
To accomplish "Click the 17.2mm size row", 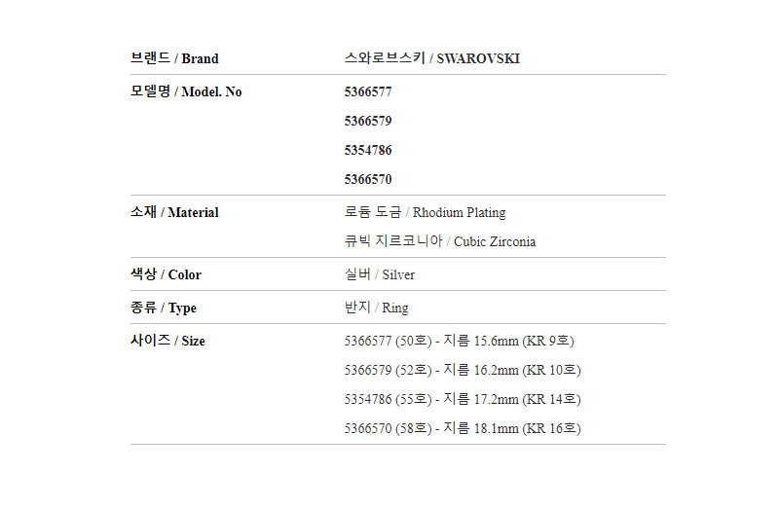I will [464, 399].
